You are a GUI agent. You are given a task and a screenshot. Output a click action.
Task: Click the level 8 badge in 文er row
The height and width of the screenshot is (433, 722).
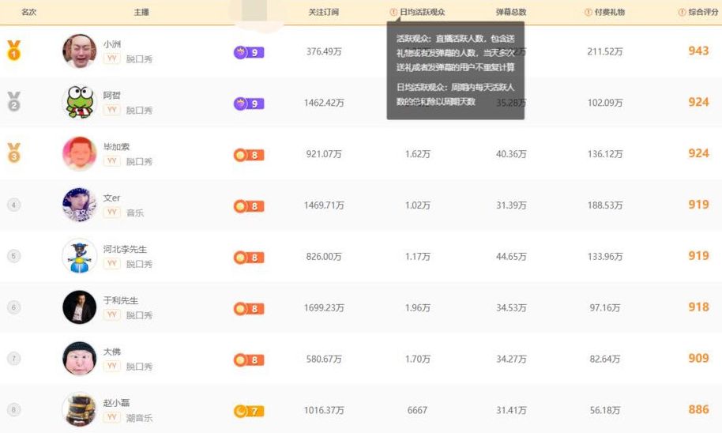(x=249, y=206)
